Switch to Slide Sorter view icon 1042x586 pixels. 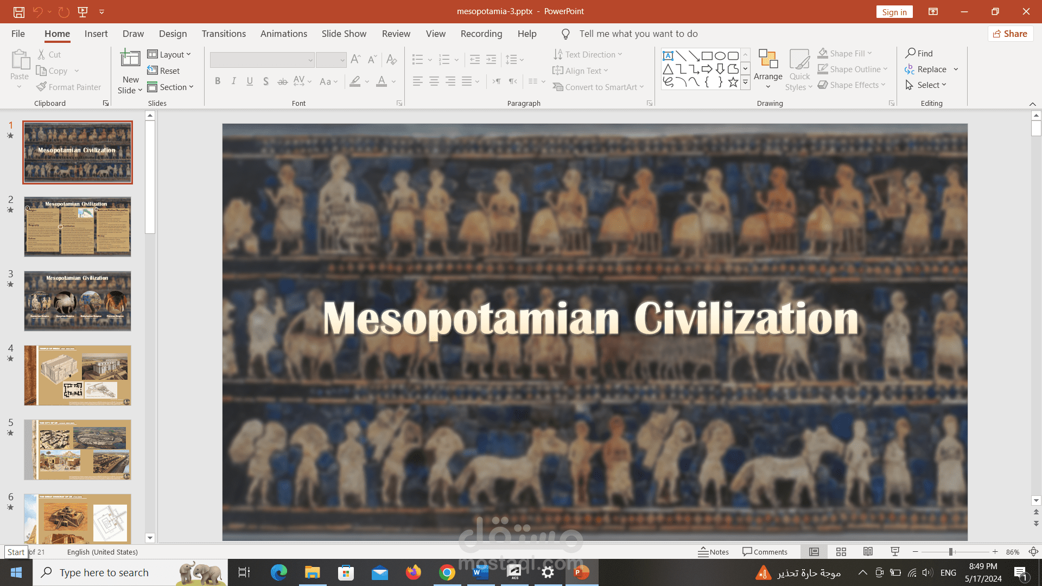click(841, 552)
